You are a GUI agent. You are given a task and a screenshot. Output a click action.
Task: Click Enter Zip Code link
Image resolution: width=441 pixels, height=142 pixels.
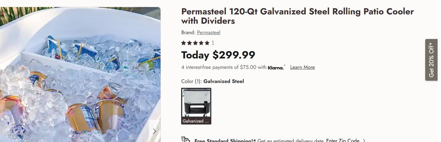click(x=343, y=140)
